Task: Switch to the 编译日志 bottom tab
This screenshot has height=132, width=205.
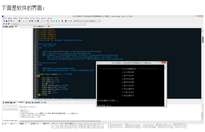Action: click(x=21, y=103)
